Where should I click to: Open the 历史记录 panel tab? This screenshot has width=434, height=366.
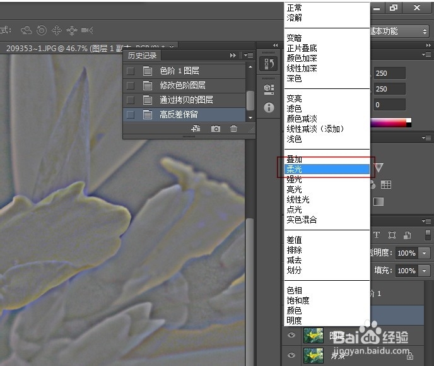(143, 56)
